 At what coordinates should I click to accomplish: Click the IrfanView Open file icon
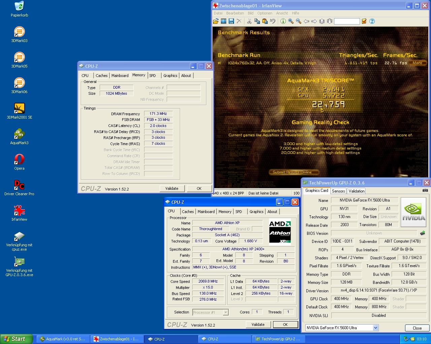pyautogui.click(x=216, y=21)
